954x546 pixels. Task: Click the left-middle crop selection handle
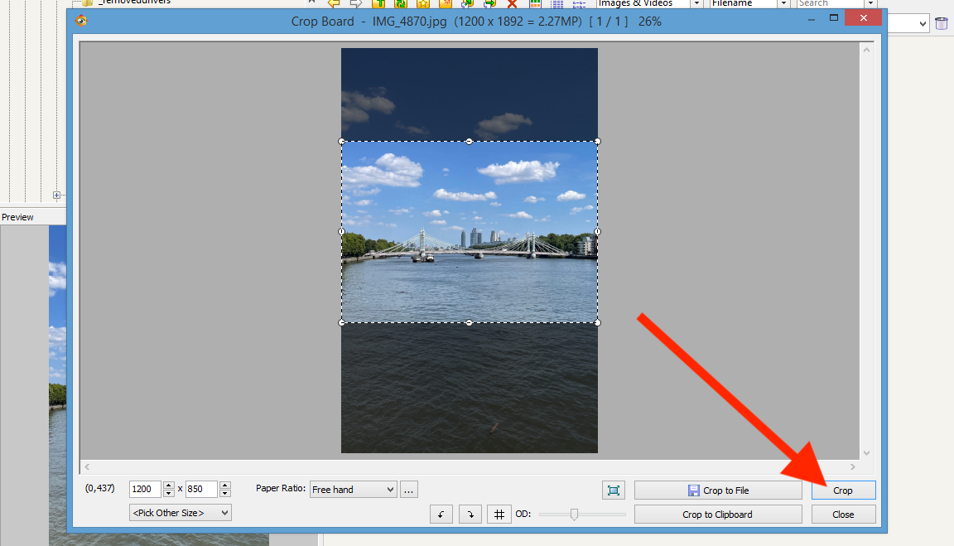tap(341, 231)
